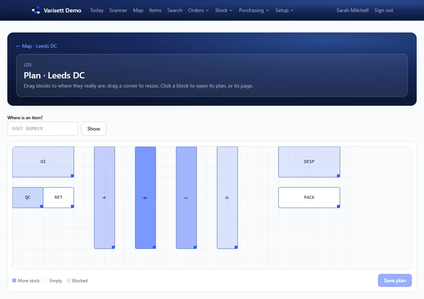The image size is (424, 299).
Task: Click the Varisett Demo brand name
Action: 63,10
